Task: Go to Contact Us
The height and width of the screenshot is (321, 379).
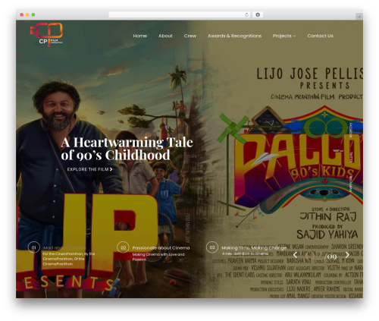Action: tap(321, 36)
